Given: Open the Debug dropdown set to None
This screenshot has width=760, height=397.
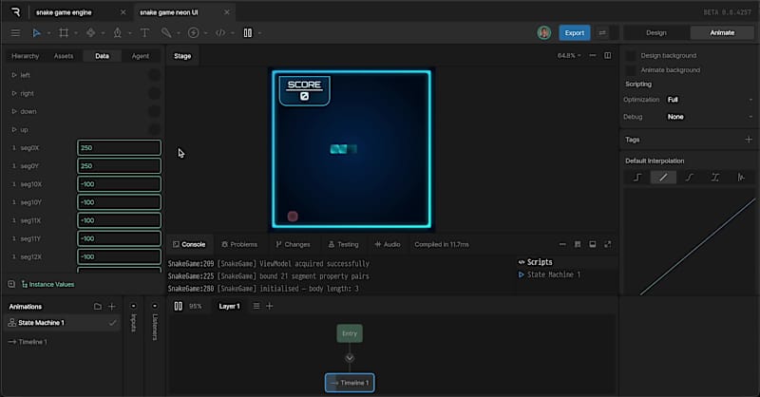Looking at the screenshot, I should pos(710,117).
